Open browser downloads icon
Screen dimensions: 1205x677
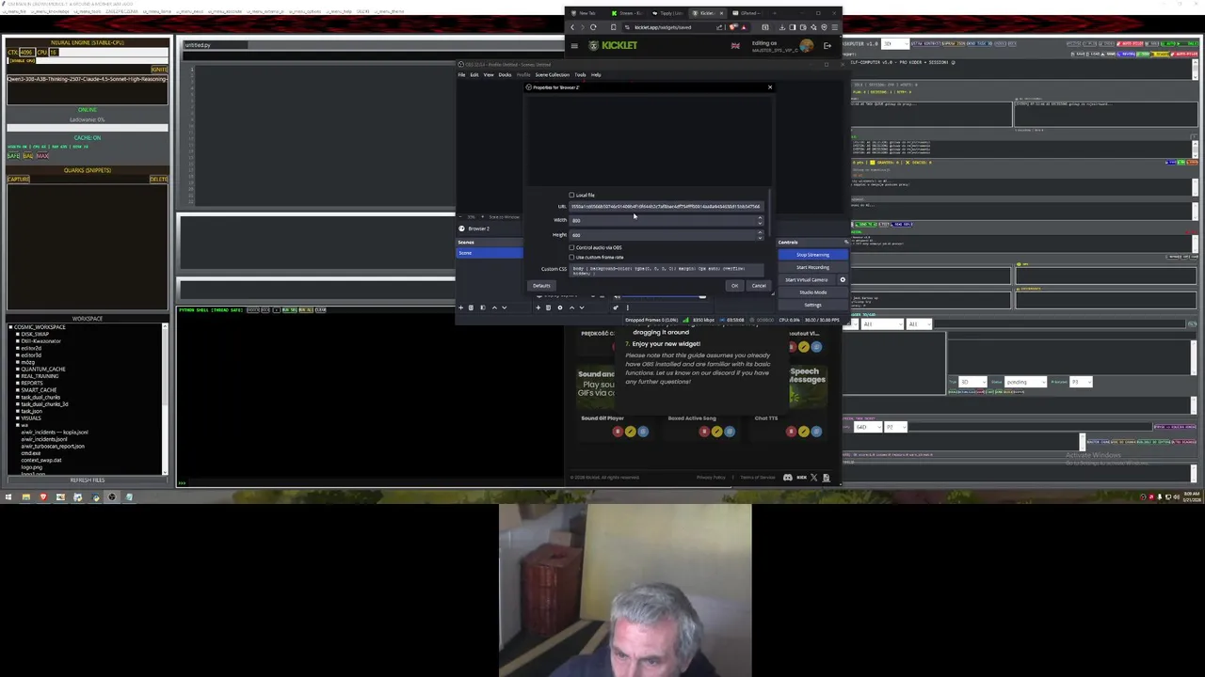(x=782, y=27)
